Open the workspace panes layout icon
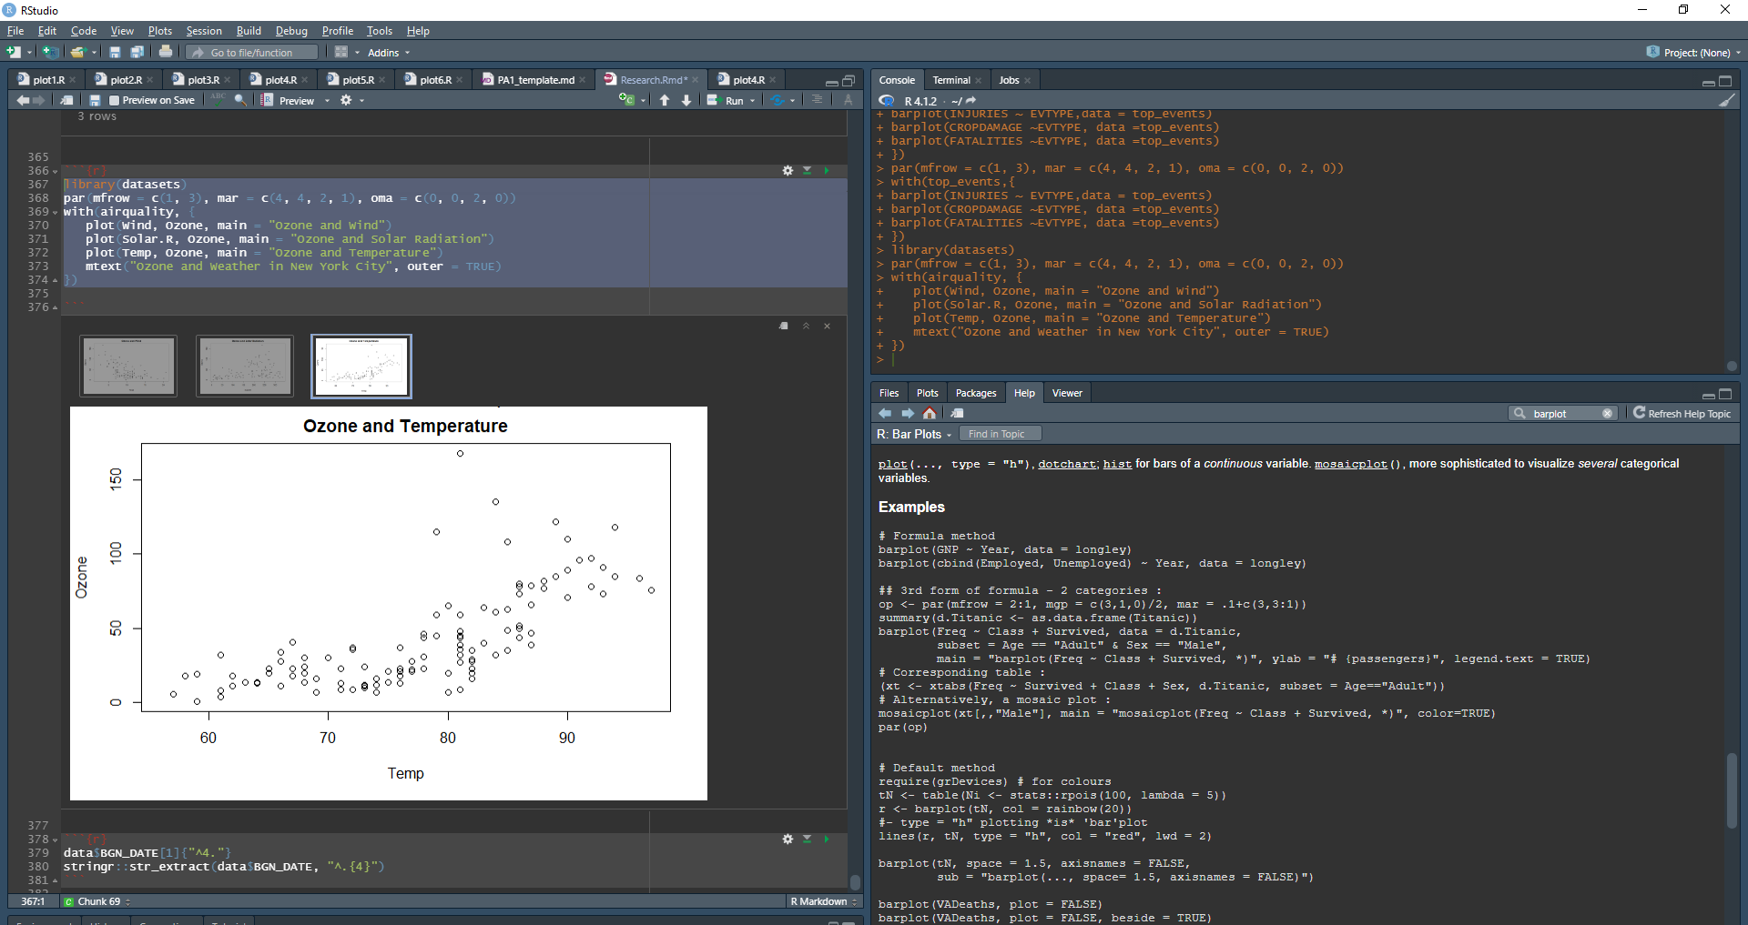This screenshot has width=1748, height=925. pos(341,52)
